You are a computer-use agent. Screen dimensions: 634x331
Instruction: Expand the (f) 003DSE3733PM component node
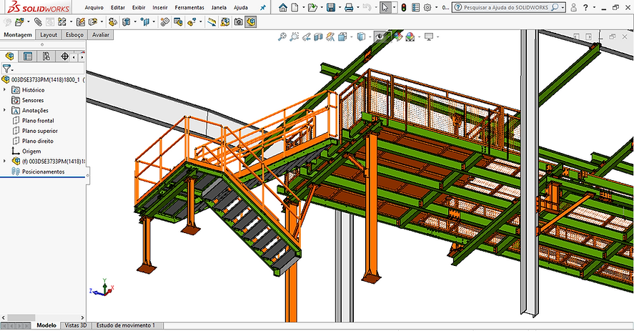pos(4,161)
